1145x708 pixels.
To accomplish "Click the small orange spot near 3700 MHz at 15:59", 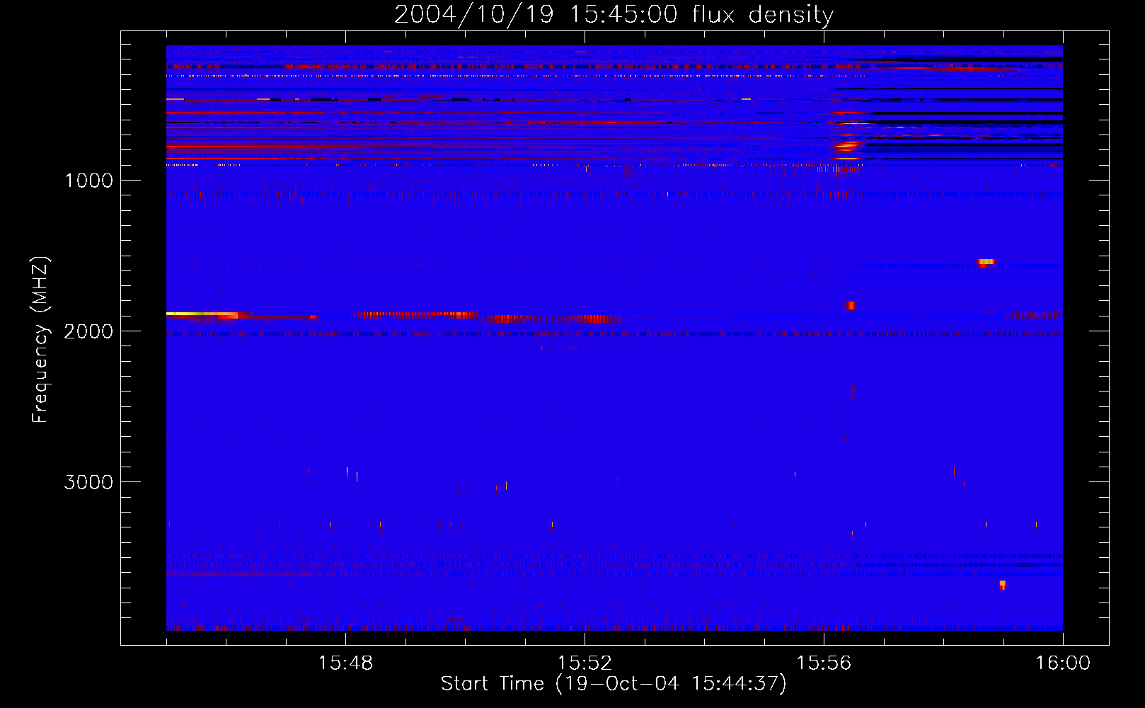I will pos(1002,585).
